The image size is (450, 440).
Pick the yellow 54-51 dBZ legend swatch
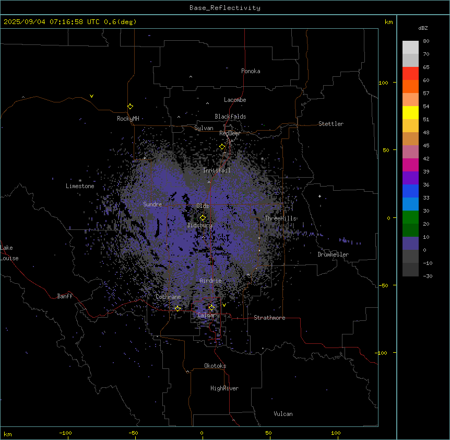(410, 112)
